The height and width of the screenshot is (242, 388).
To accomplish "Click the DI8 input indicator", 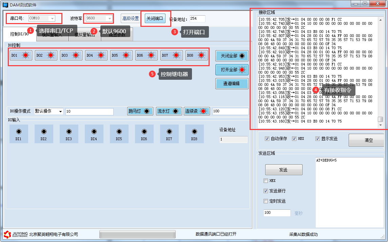I will point(194,133).
